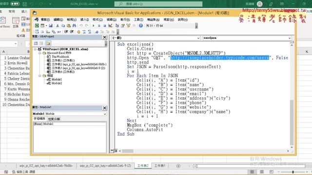Screen dimensions: 312x175
Task: Open the 插入 (Insert) menu
Action: tap(84, 19)
